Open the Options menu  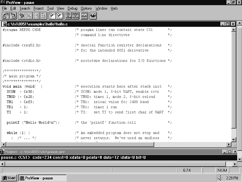coord(86,8)
